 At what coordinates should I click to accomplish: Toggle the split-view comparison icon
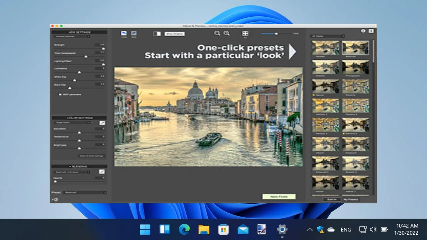pyautogui.click(x=157, y=34)
